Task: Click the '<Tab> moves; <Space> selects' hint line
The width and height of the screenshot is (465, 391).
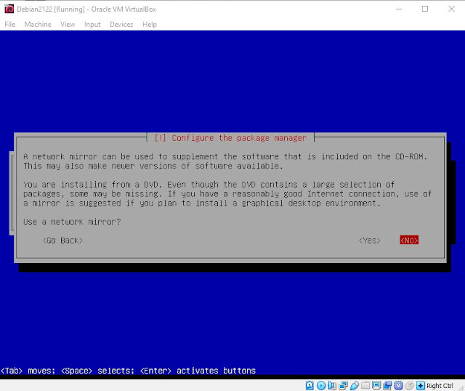Action: (128, 371)
